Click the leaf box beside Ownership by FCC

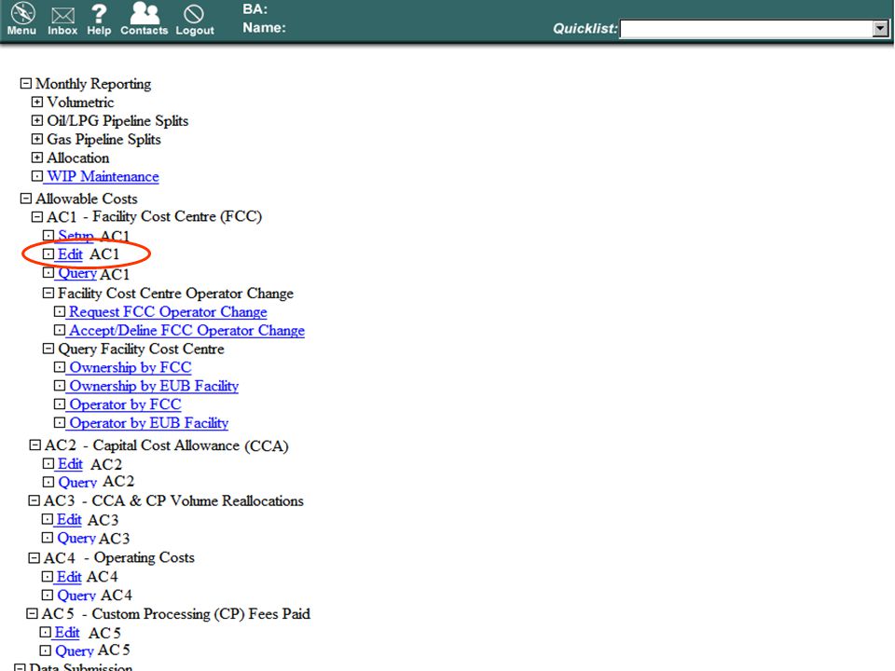point(60,367)
